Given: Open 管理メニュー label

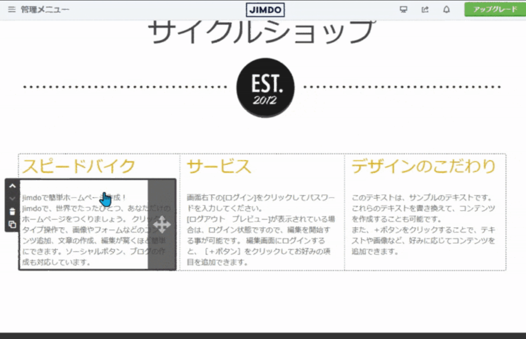Looking at the screenshot, I should click(45, 9).
